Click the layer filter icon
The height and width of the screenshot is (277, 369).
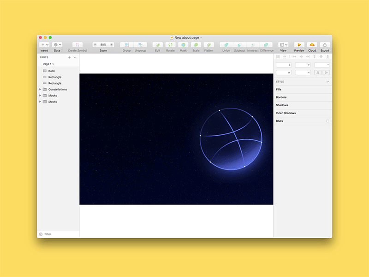pos(41,234)
